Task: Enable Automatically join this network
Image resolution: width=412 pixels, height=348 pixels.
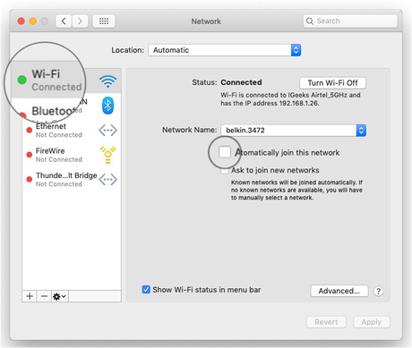Action: pyautogui.click(x=225, y=152)
